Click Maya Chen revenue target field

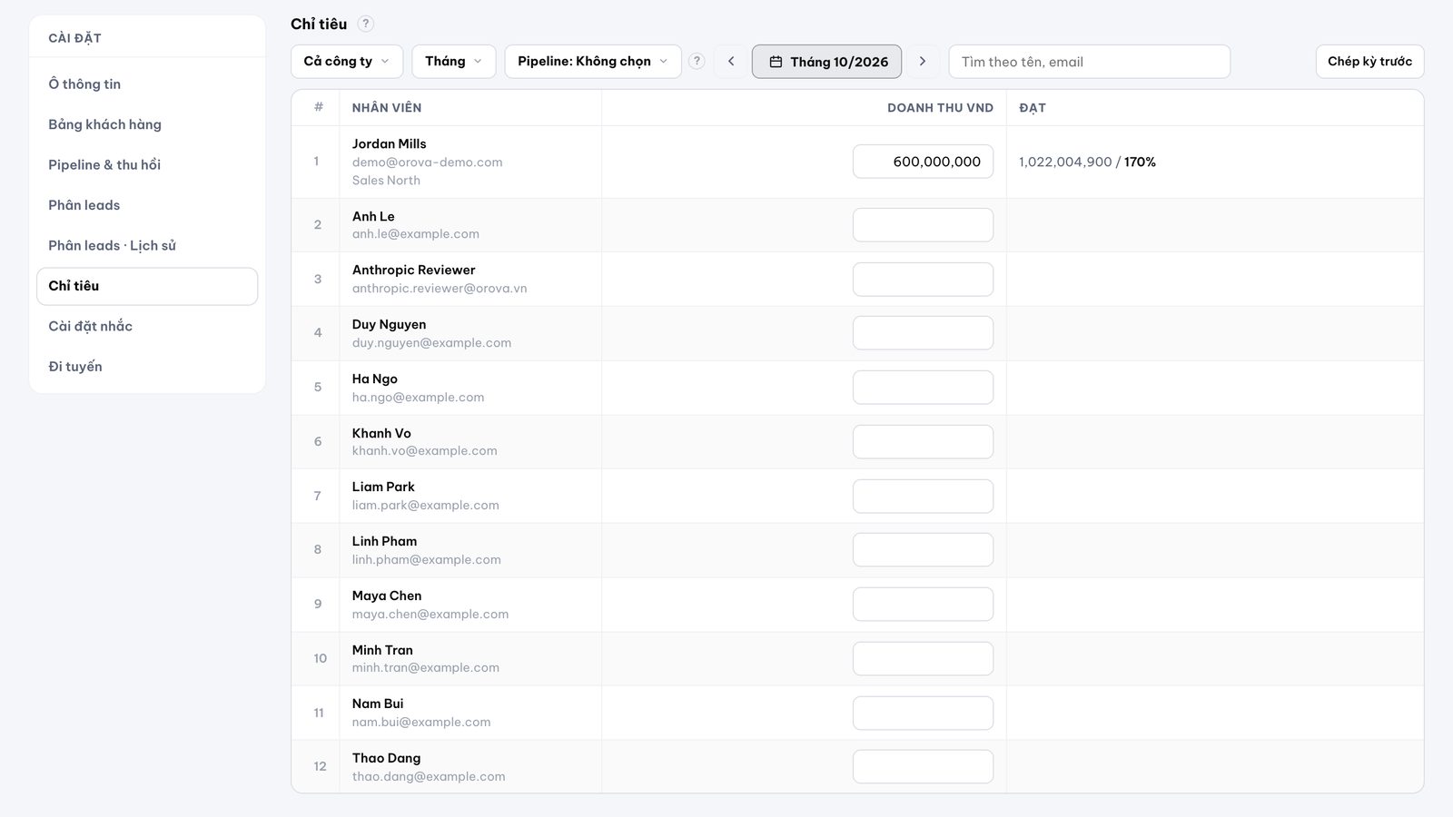(923, 604)
